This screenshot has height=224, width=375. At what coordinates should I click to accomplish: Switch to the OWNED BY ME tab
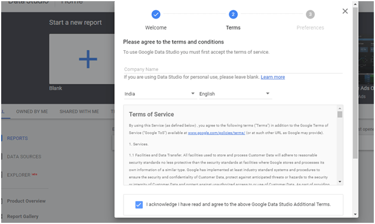point(32,112)
